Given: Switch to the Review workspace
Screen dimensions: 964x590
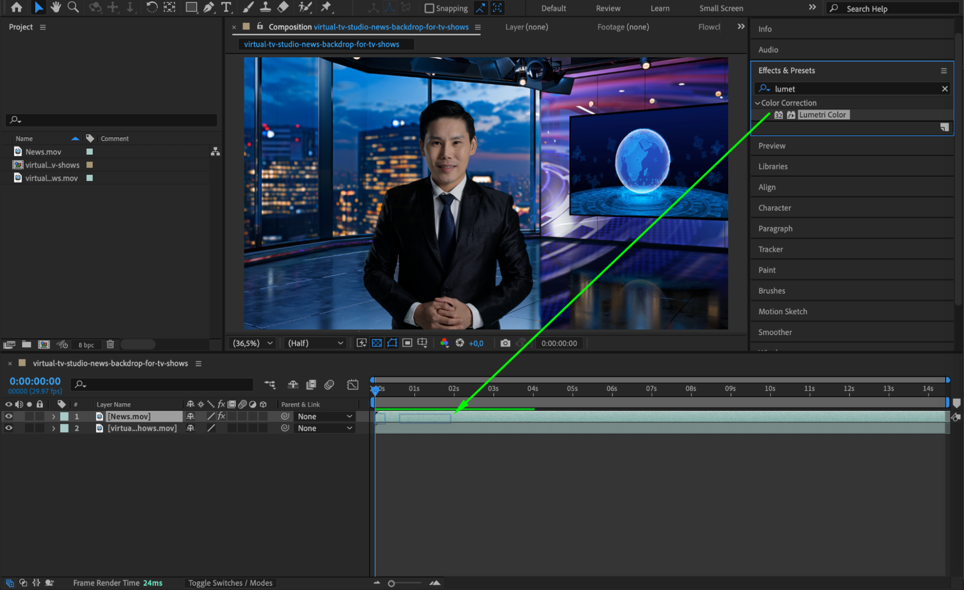Looking at the screenshot, I should pos(608,8).
